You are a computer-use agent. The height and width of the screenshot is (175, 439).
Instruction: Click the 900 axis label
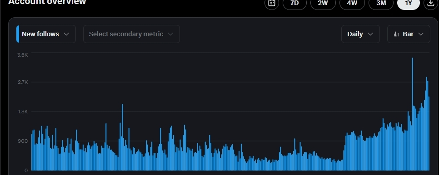[23, 141]
